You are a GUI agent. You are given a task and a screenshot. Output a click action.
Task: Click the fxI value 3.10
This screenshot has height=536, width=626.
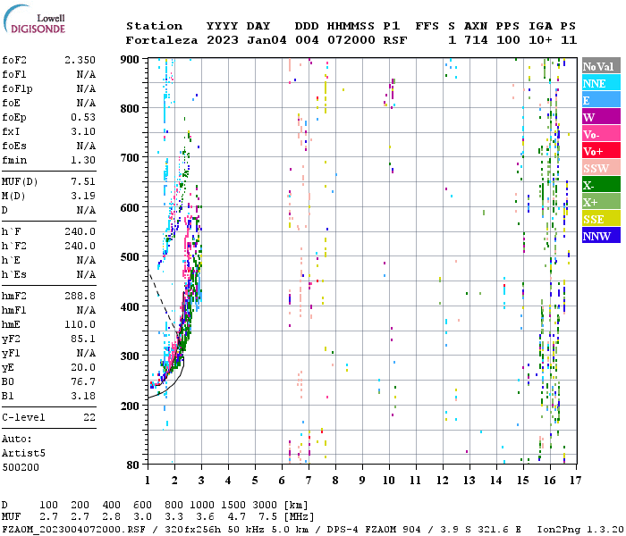tap(83, 131)
